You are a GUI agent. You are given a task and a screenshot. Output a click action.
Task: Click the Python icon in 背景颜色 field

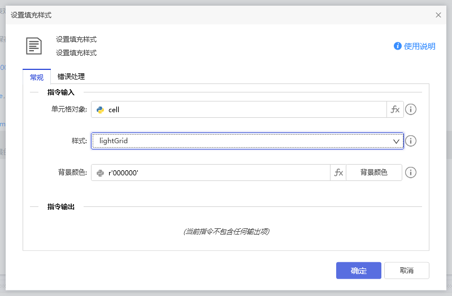tap(100, 173)
